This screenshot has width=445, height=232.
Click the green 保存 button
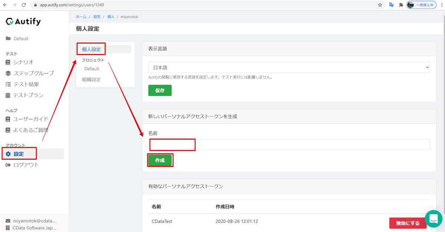(160, 90)
